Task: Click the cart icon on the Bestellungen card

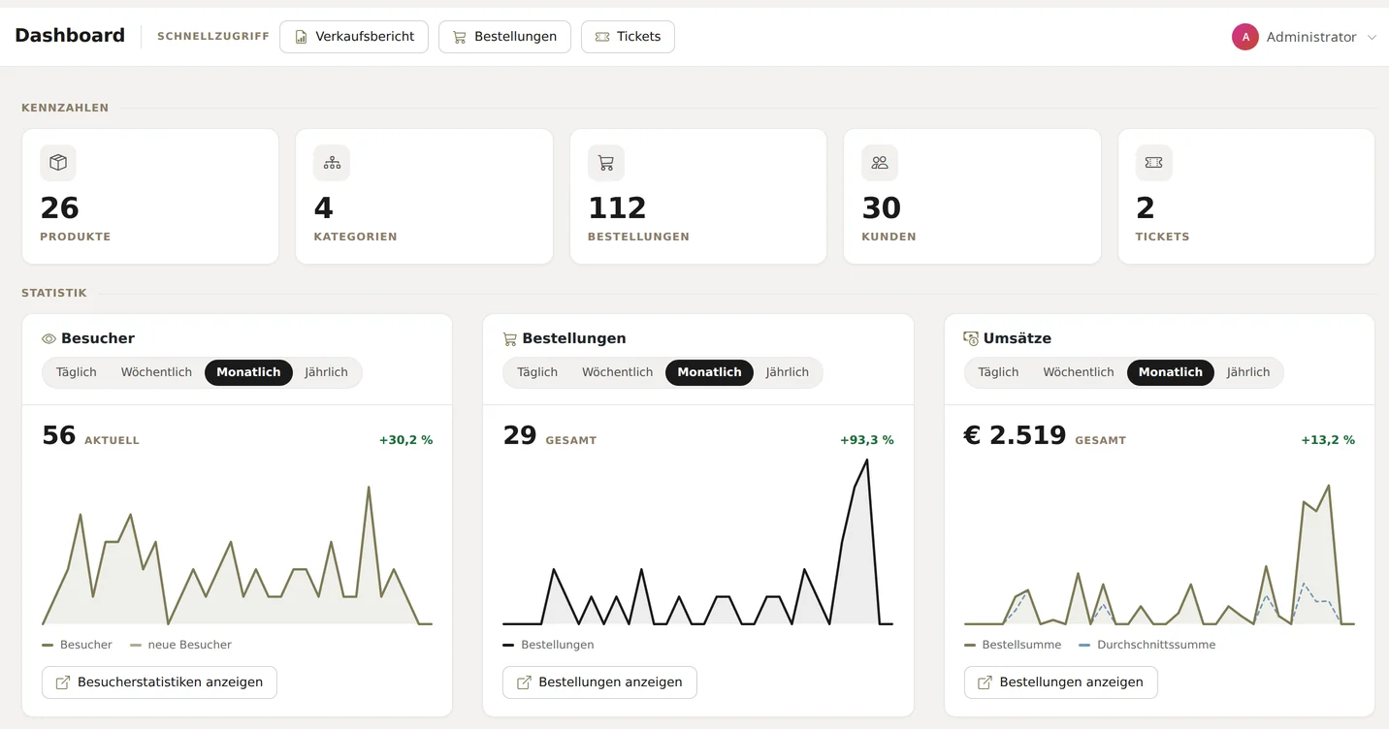Action: tap(606, 163)
